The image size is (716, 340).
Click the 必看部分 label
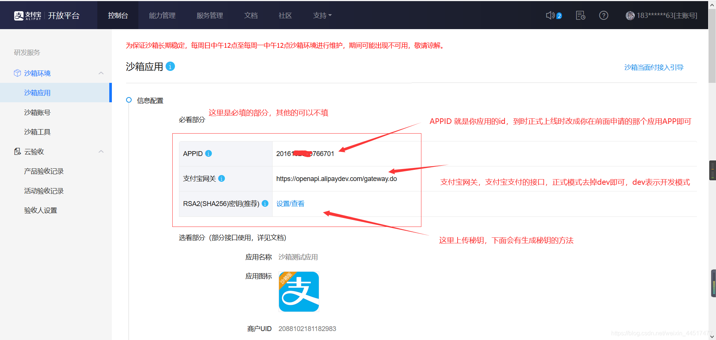192,119
